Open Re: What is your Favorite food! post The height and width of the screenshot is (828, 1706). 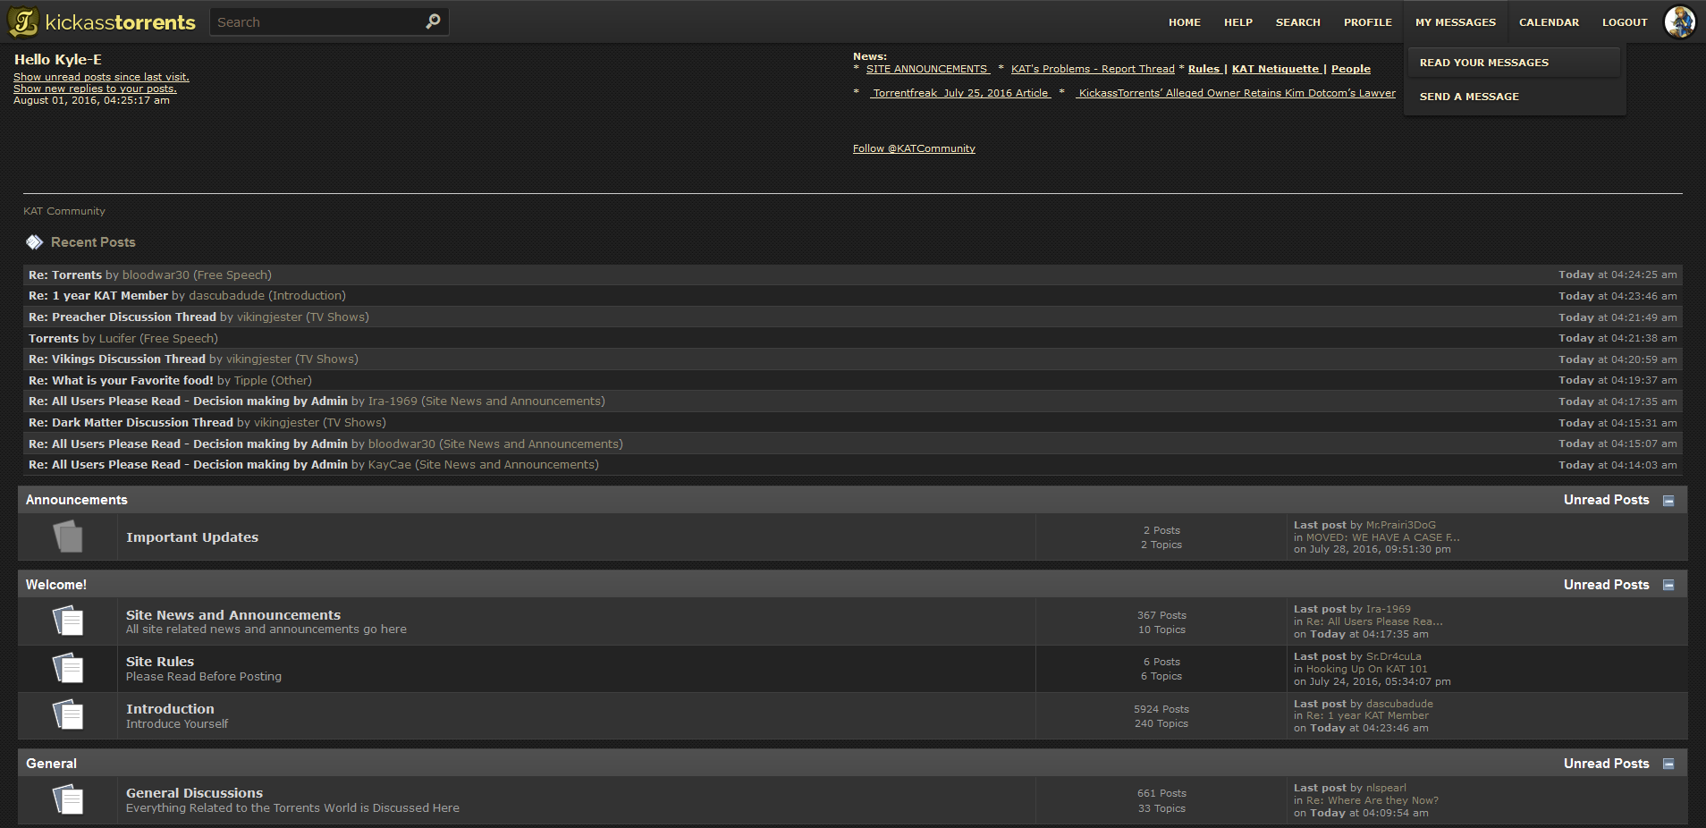(x=121, y=380)
